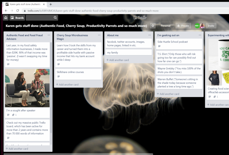The image size is (229, 155).
Task: Close the Karen gets stuff done tab
Action: tap(44, 4)
